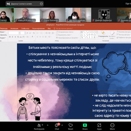Click Преобразовать в SmartArt button
The image size is (131, 131).
(67, 38)
